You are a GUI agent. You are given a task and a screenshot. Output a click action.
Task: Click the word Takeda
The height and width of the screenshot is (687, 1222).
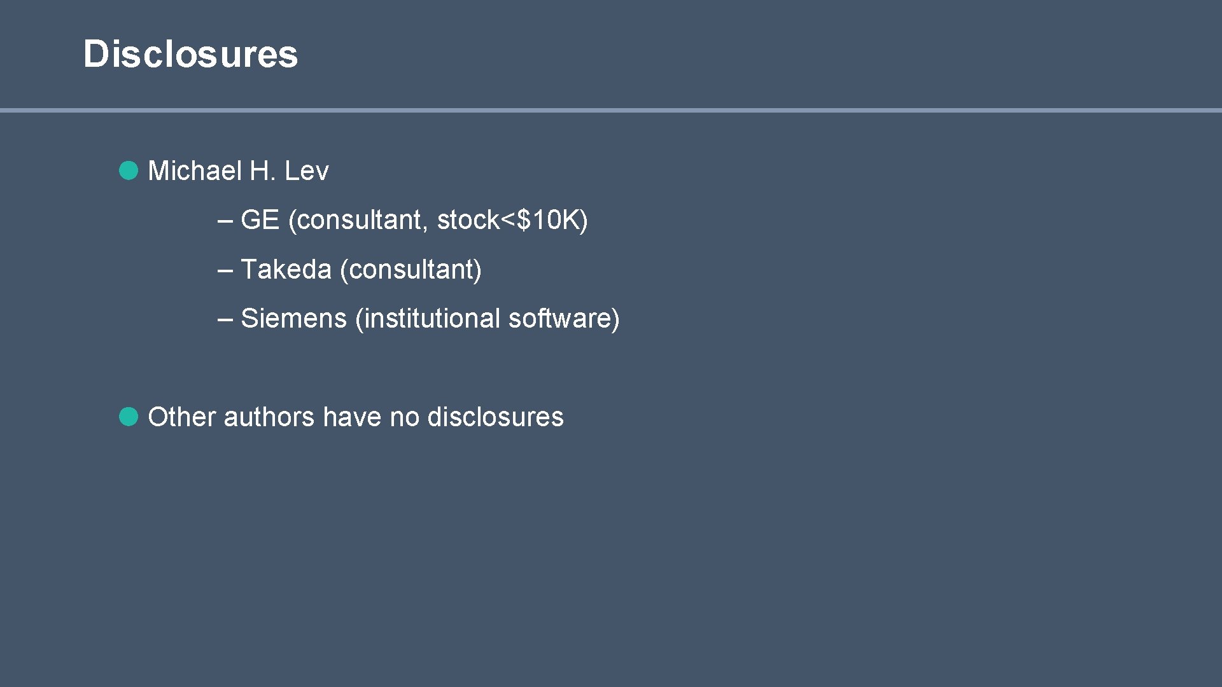click(286, 269)
